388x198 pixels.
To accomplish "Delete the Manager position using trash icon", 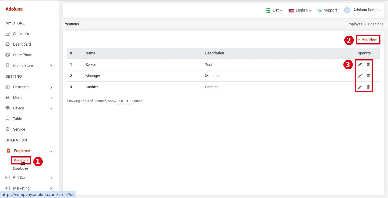I will (368, 76).
